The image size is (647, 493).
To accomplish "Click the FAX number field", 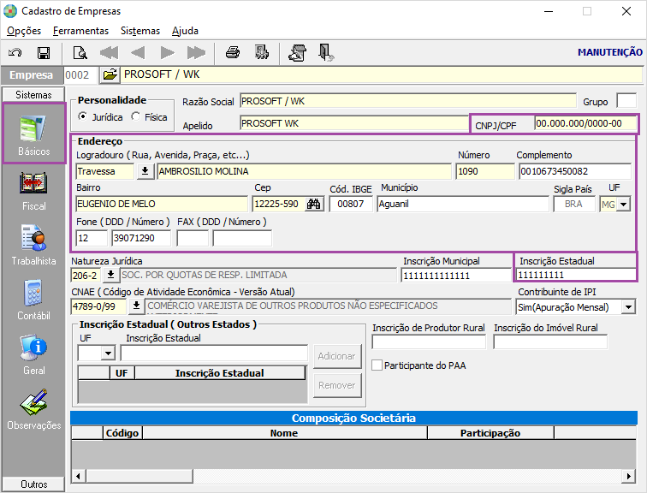I will click(242, 238).
